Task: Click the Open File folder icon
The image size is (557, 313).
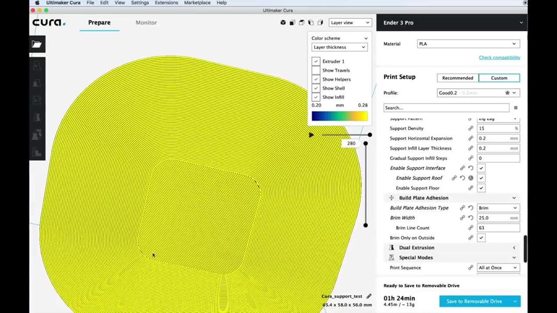Action: click(37, 44)
